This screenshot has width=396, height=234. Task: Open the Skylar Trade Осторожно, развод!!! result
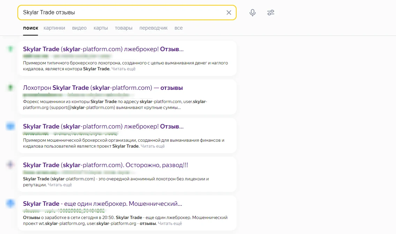pos(106,165)
